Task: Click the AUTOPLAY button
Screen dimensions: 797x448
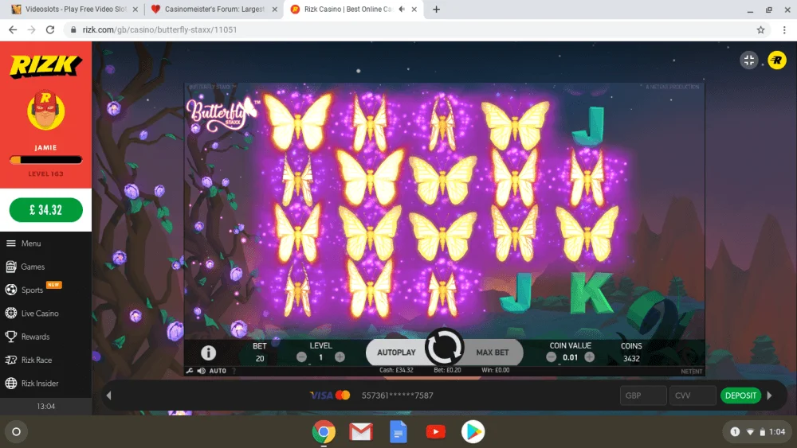Action: coord(396,352)
